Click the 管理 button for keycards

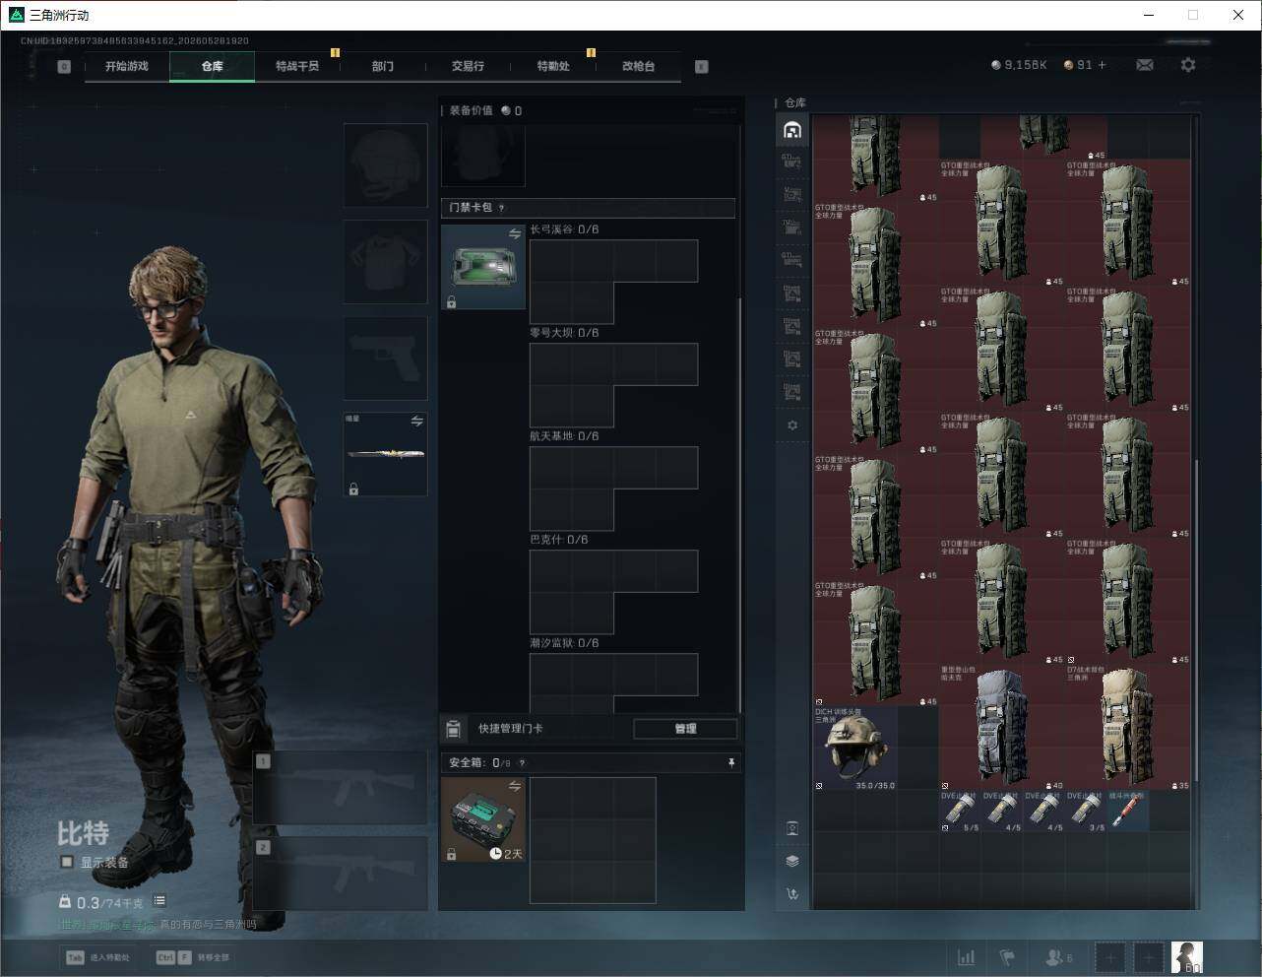(685, 729)
